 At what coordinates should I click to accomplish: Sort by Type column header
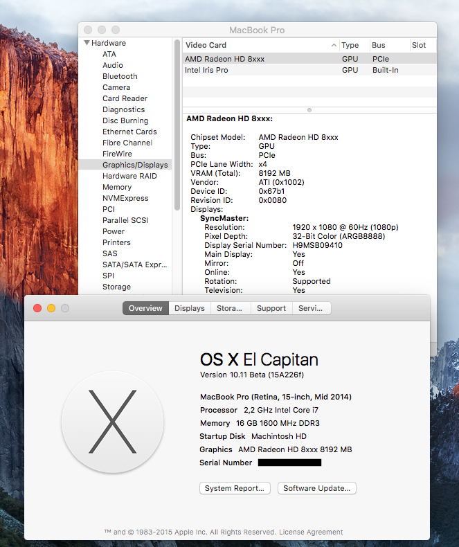(x=350, y=45)
